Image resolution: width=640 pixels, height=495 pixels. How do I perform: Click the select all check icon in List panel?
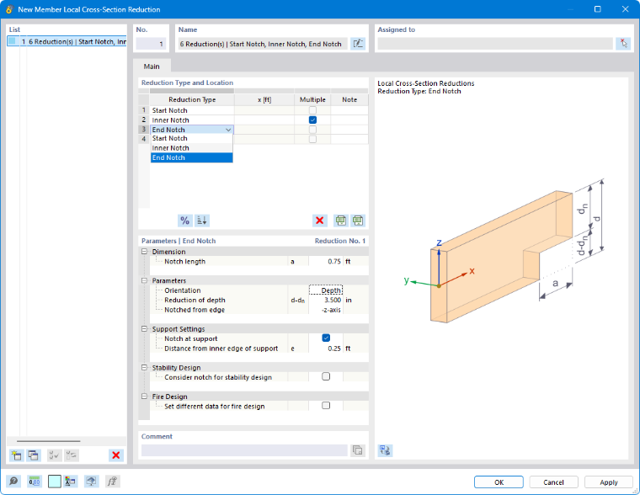click(x=54, y=455)
